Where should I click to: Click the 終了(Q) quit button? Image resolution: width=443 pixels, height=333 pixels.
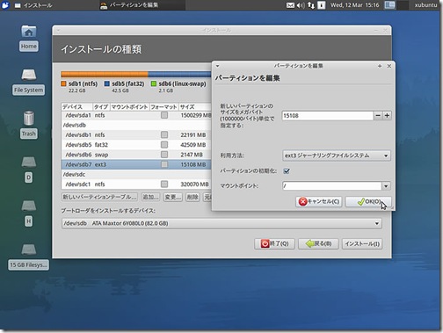(x=274, y=243)
